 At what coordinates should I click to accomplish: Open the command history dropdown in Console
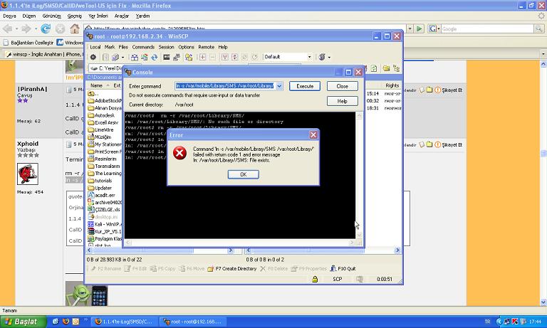click(279, 86)
